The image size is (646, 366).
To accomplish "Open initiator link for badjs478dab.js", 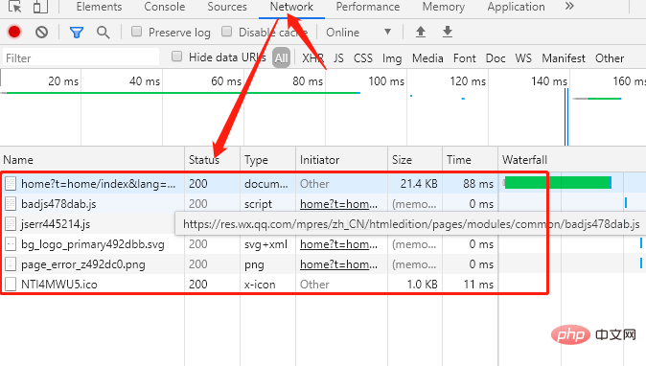I will pyautogui.click(x=338, y=204).
